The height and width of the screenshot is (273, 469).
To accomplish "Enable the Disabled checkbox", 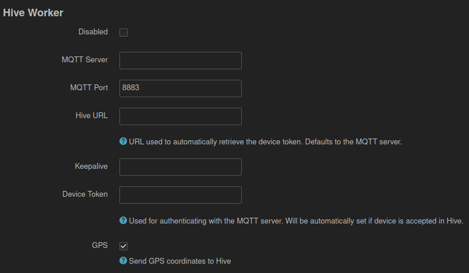I will (x=124, y=33).
